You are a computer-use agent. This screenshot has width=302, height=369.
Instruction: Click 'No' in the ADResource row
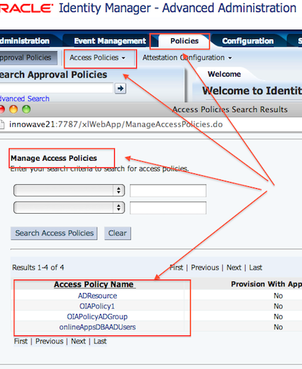pos(279,296)
